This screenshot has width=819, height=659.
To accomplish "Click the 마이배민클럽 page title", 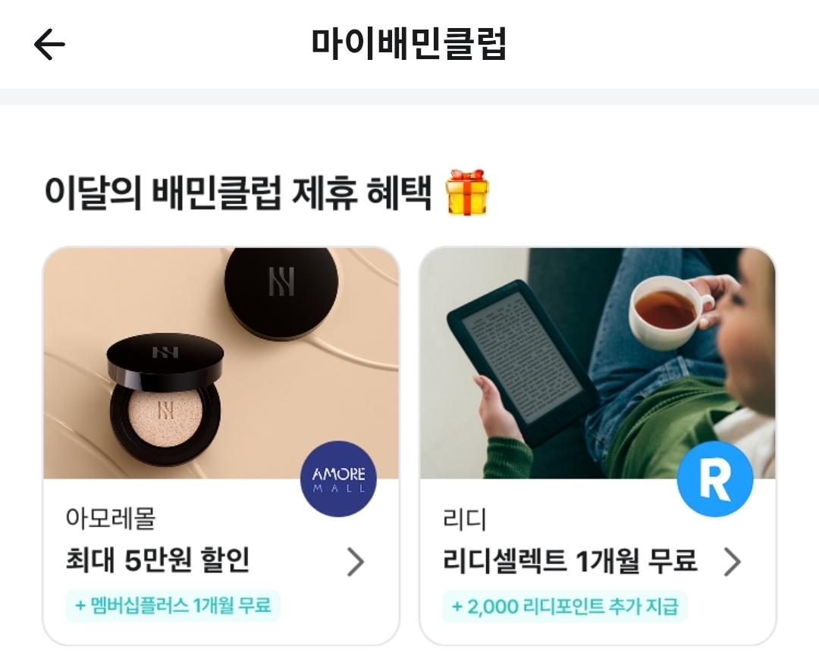I will pyautogui.click(x=409, y=43).
